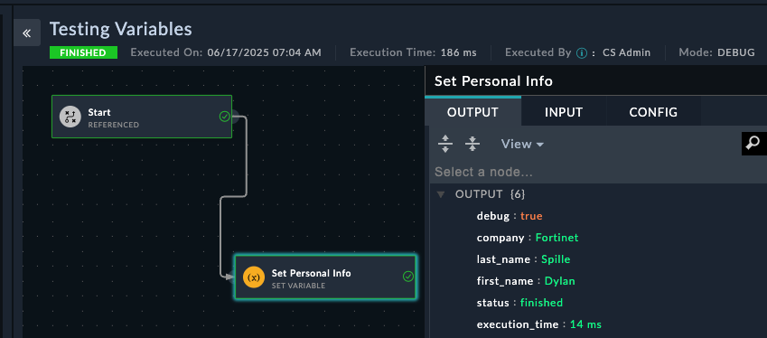Select the OUTPUT tab
Viewport: 767px width, 338px height.
(472, 112)
